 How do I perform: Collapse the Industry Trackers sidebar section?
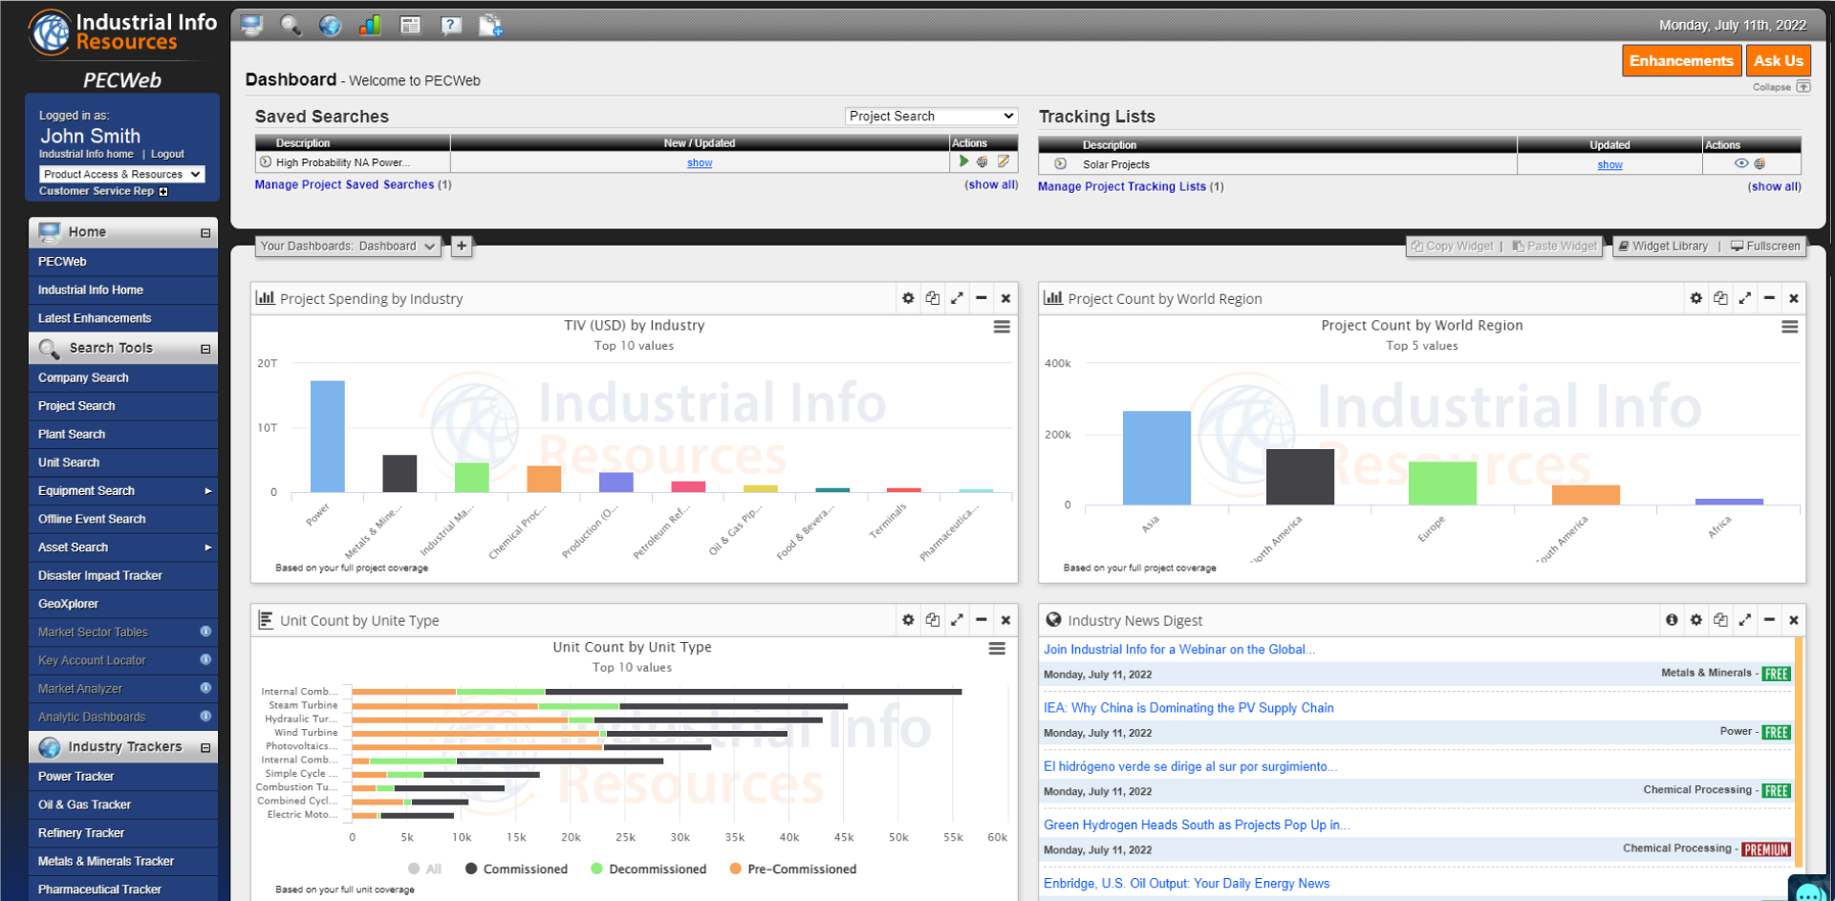point(205,748)
